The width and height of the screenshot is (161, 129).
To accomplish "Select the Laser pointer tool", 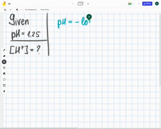I will click(x=4, y=91).
